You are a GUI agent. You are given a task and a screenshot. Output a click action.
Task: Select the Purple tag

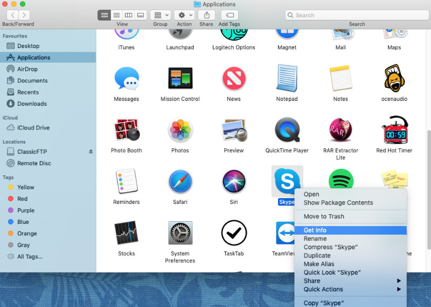pos(48,210)
